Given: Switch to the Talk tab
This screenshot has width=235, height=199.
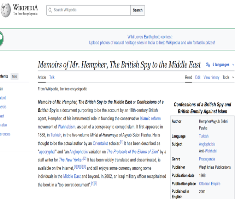Looking at the screenshot, I should tap(52, 77).
